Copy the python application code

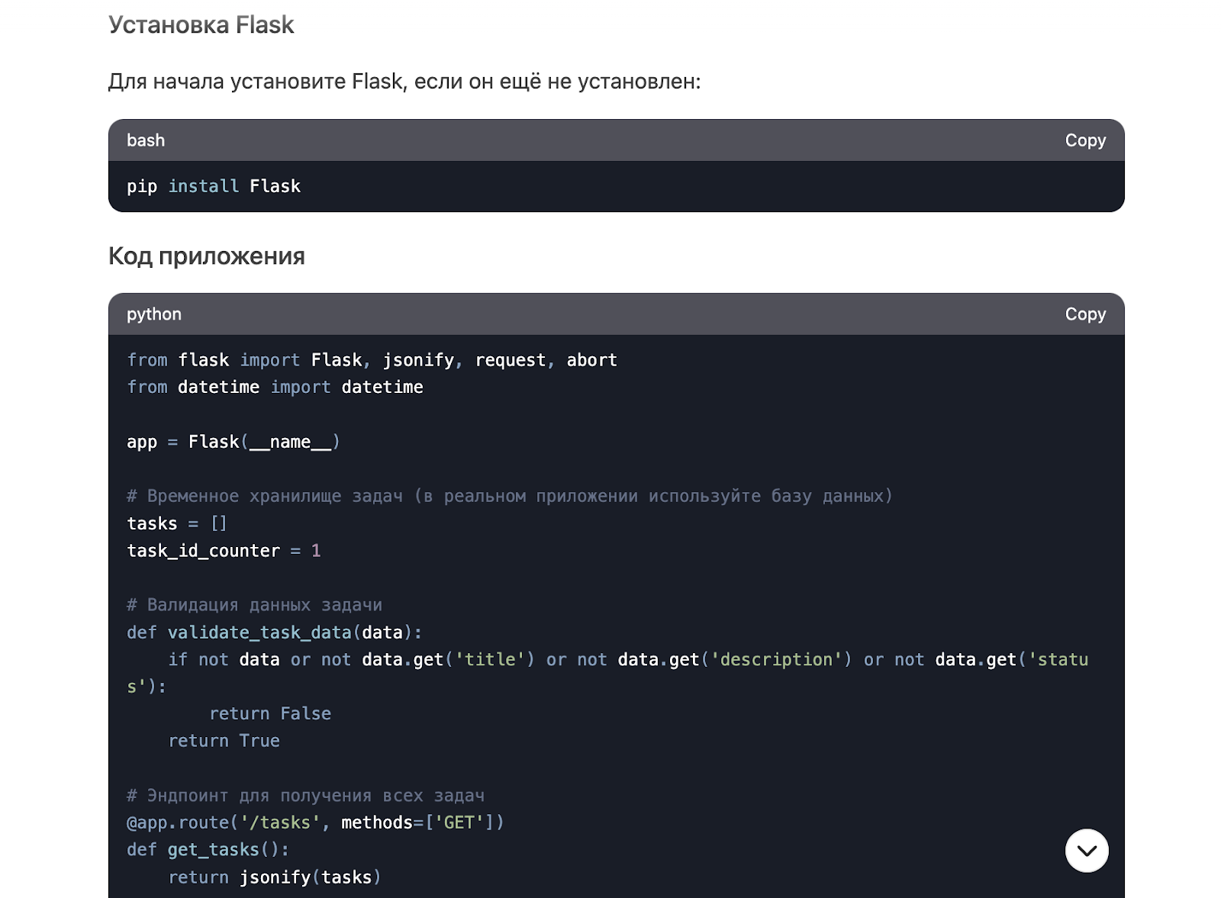click(1085, 314)
